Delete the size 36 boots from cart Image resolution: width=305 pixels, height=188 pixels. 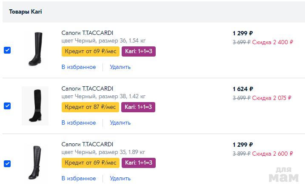120,67
